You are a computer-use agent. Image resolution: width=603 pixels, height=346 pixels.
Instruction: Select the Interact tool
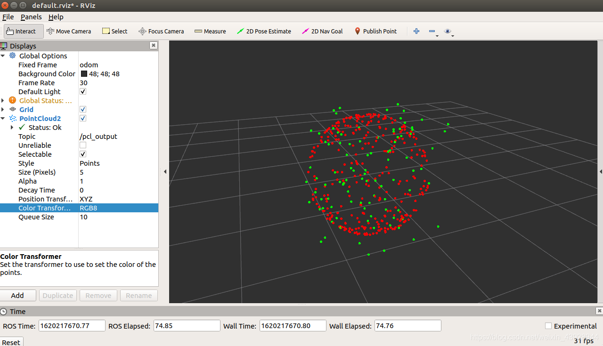[24, 31]
